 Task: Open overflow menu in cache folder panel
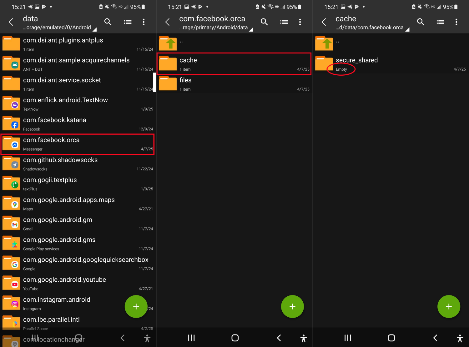tap(456, 22)
